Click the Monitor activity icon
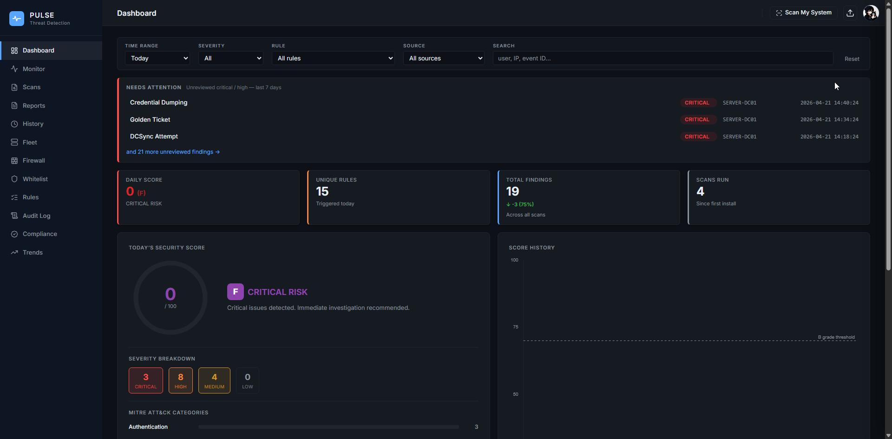Screen dimensions: 892x439 (x=14, y=69)
